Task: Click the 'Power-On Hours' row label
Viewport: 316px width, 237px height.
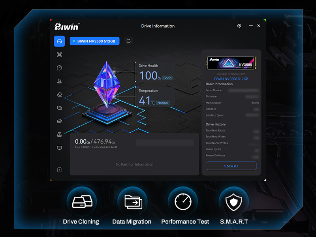Action: 215,155
